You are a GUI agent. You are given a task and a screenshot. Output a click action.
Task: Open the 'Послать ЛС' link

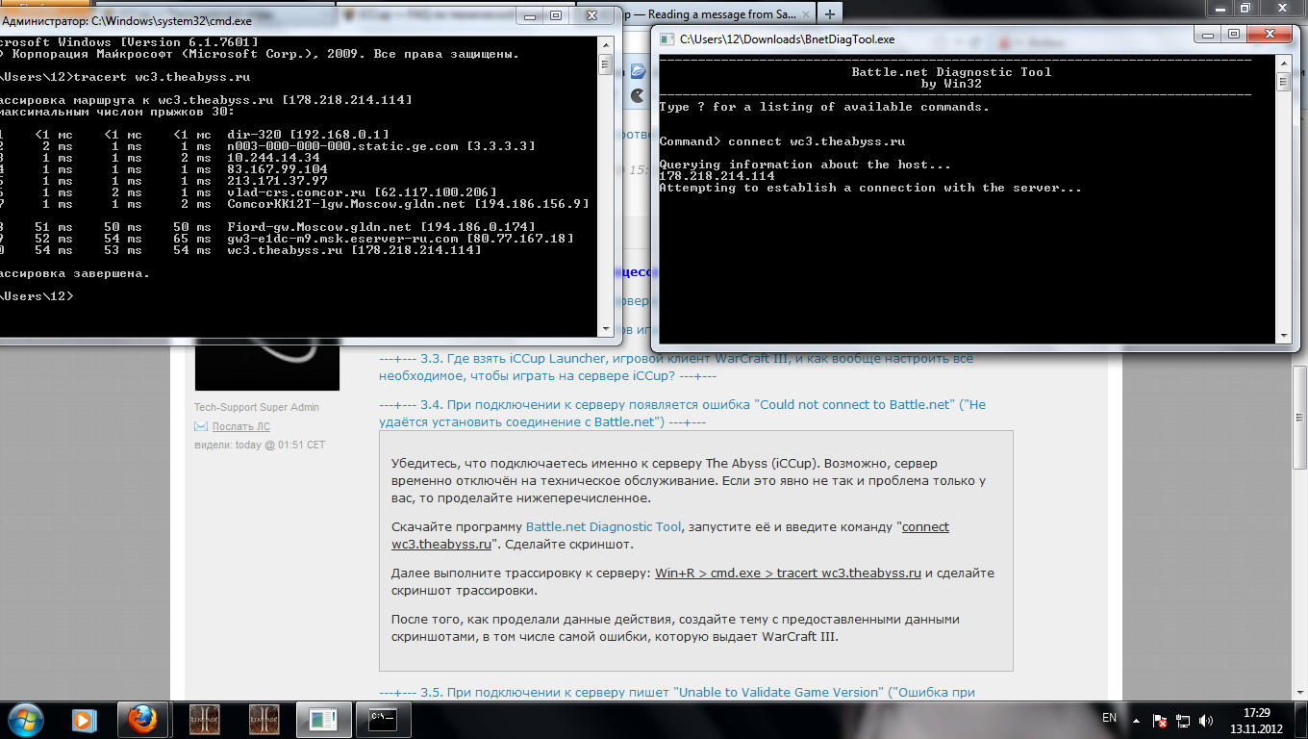[241, 426]
